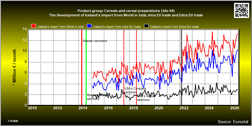Select "Iceland's import from World in total" legend label
This screenshot has height=126, width=252.
(60, 27)
